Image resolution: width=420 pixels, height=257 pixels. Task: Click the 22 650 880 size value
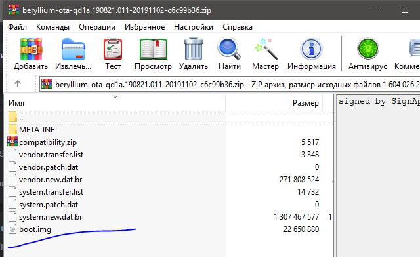pos(301,229)
